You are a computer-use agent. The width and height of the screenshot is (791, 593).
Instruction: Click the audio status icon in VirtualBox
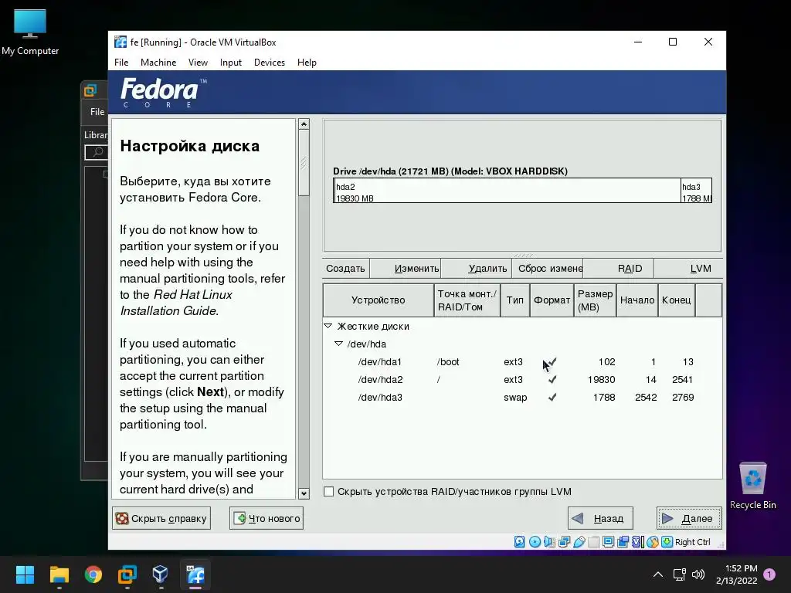pyautogui.click(x=549, y=541)
